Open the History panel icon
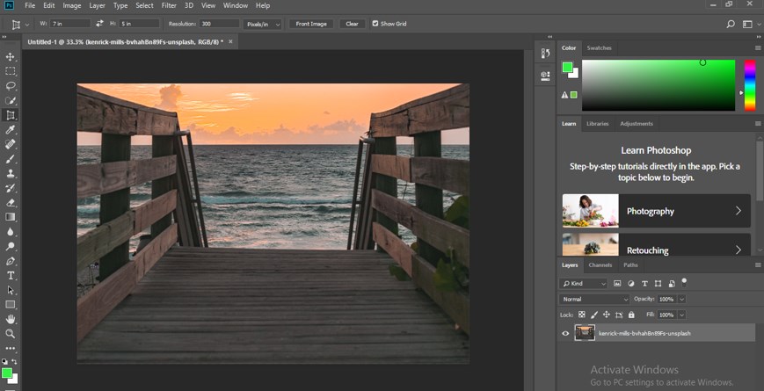 (x=545, y=54)
